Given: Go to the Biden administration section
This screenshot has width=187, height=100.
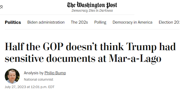Looking at the screenshot, I should pyautogui.click(x=46, y=22).
